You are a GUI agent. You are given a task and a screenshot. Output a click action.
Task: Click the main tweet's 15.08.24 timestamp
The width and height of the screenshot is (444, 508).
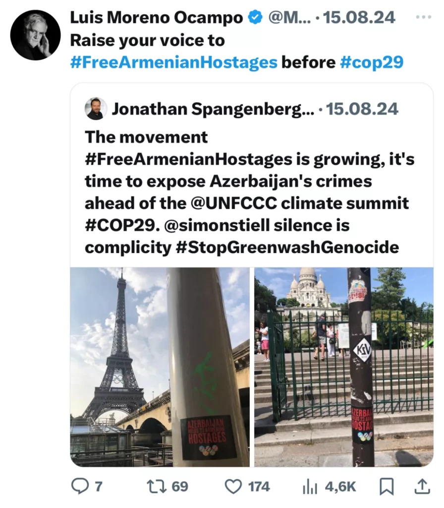tap(359, 17)
